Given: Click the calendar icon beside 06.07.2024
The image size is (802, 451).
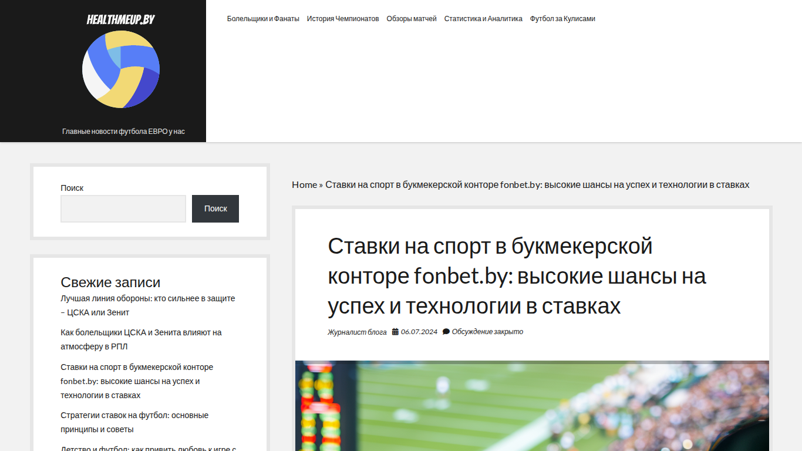Looking at the screenshot, I should 395,332.
